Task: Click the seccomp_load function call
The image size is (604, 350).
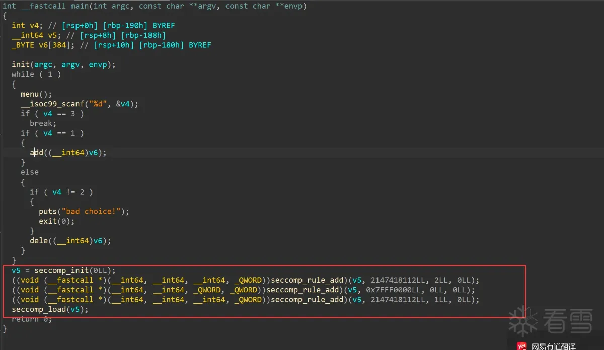Action: (41, 309)
